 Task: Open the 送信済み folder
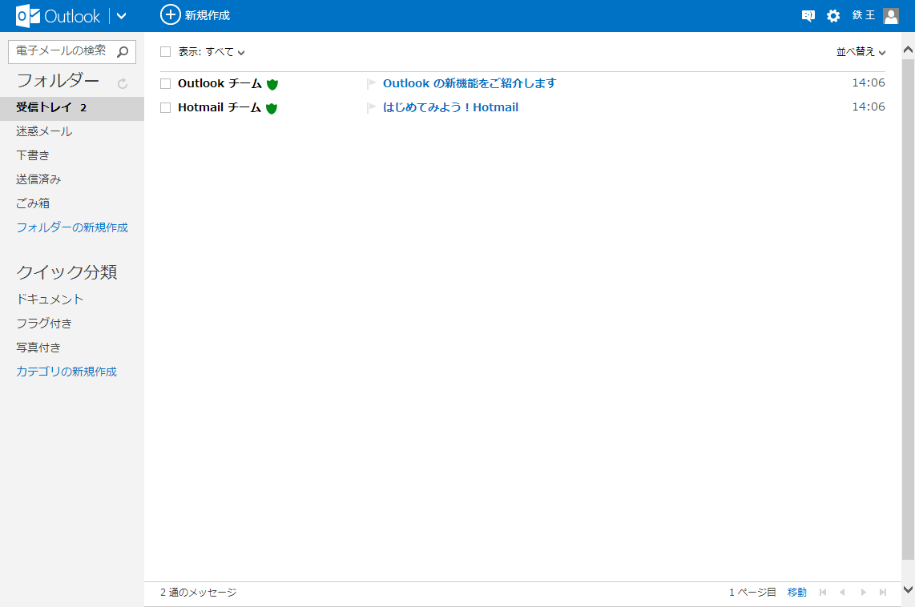point(38,179)
